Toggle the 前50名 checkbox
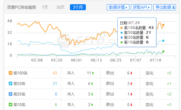181x110 pixels. (x=11, y=83)
